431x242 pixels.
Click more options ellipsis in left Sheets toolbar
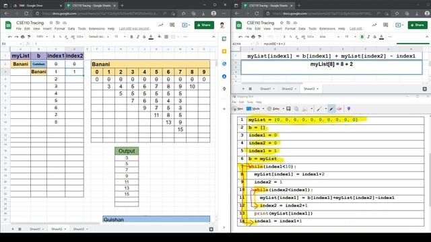[185, 36]
